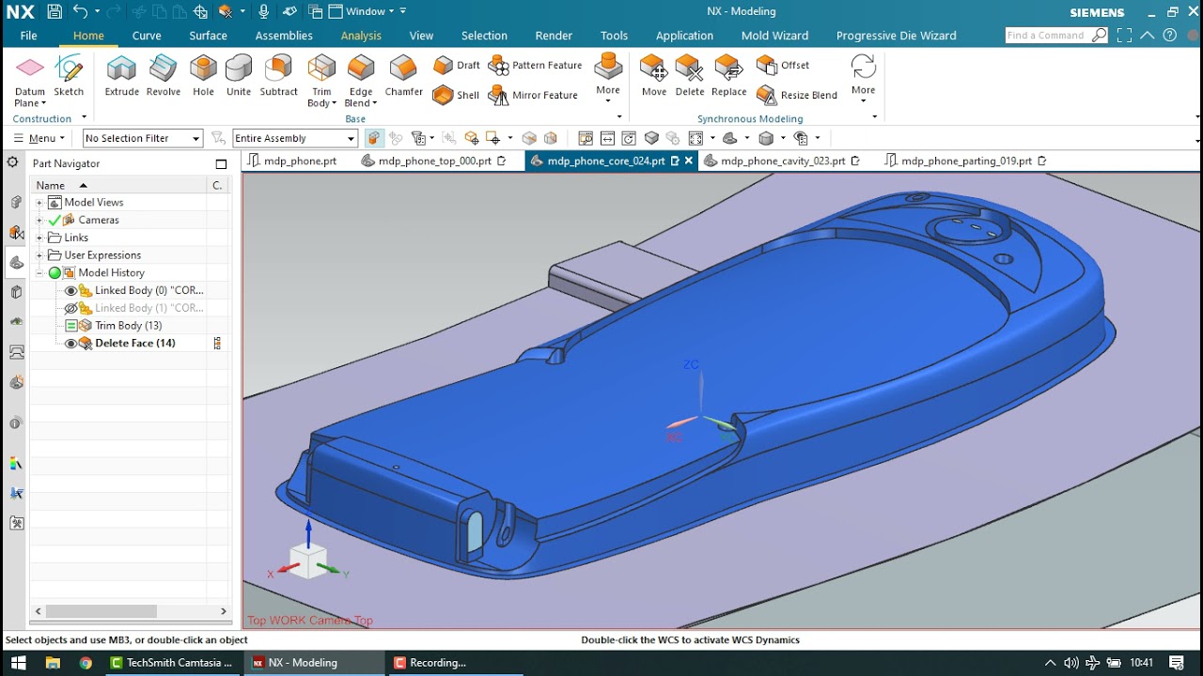The width and height of the screenshot is (1203, 676).
Task: Start the Sketch tool
Action: [69, 76]
